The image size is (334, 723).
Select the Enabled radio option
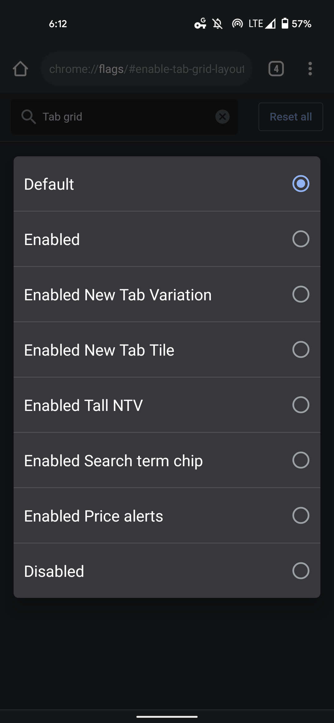tap(301, 239)
